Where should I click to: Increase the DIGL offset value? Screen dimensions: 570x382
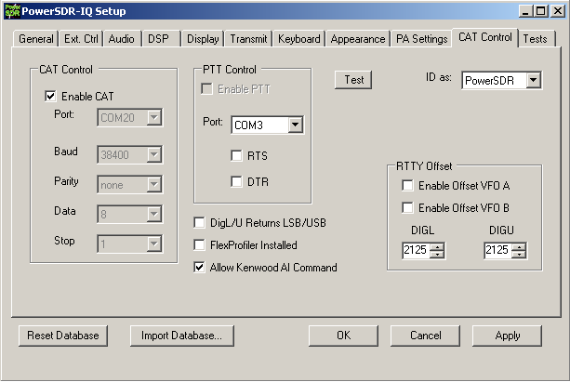pyautogui.click(x=437, y=247)
